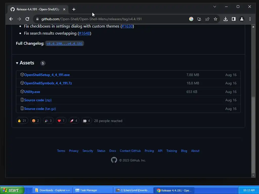Open Contact GitHub footer link
This screenshot has width=259, height=194.
click(x=130, y=151)
